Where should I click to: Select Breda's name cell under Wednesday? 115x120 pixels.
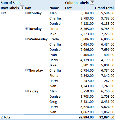(x=54, y=39)
